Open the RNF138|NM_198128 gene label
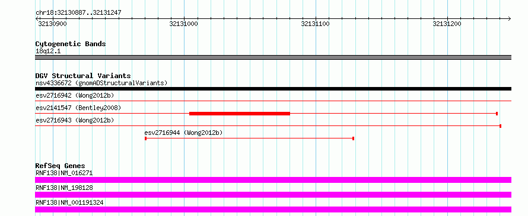Image resolution: width=528 pixels, height=216 pixels. click(64, 188)
